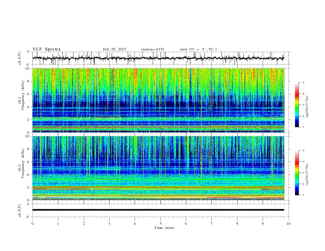Click the ch.3(V) axis label
The height and width of the screenshot is (251, 325).
coord(20,210)
